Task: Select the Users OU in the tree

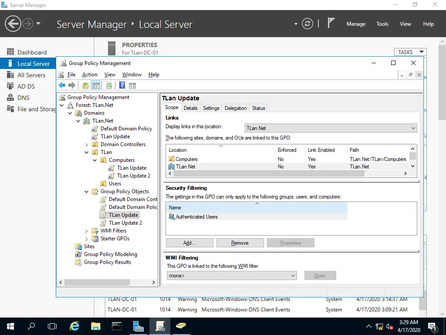Action: coord(115,184)
